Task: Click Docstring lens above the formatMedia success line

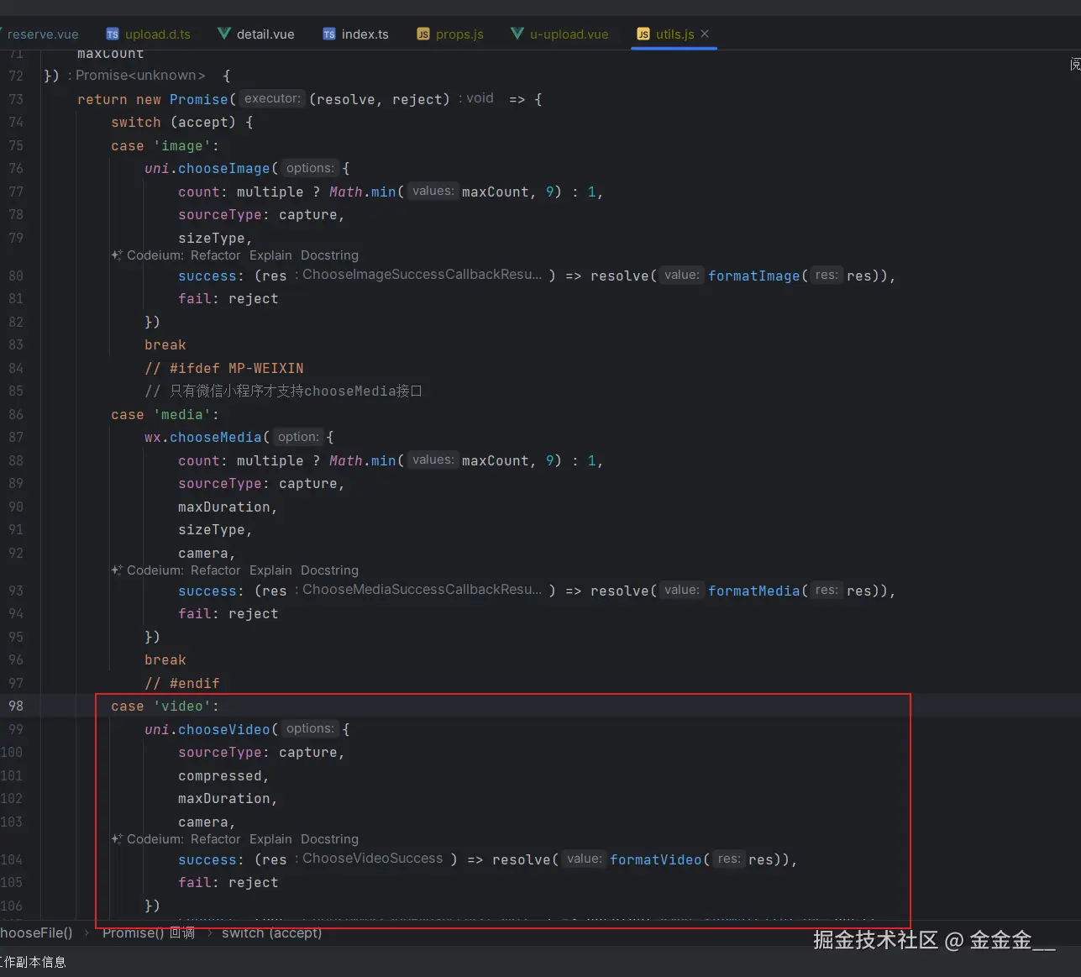Action: (x=329, y=570)
